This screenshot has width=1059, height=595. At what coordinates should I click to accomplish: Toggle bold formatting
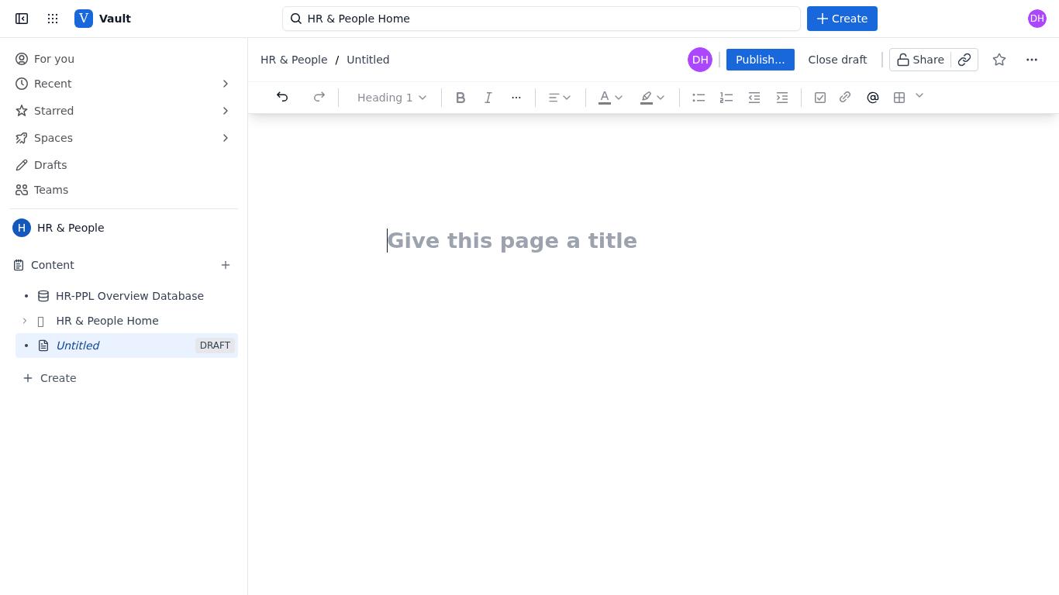(x=461, y=97)
